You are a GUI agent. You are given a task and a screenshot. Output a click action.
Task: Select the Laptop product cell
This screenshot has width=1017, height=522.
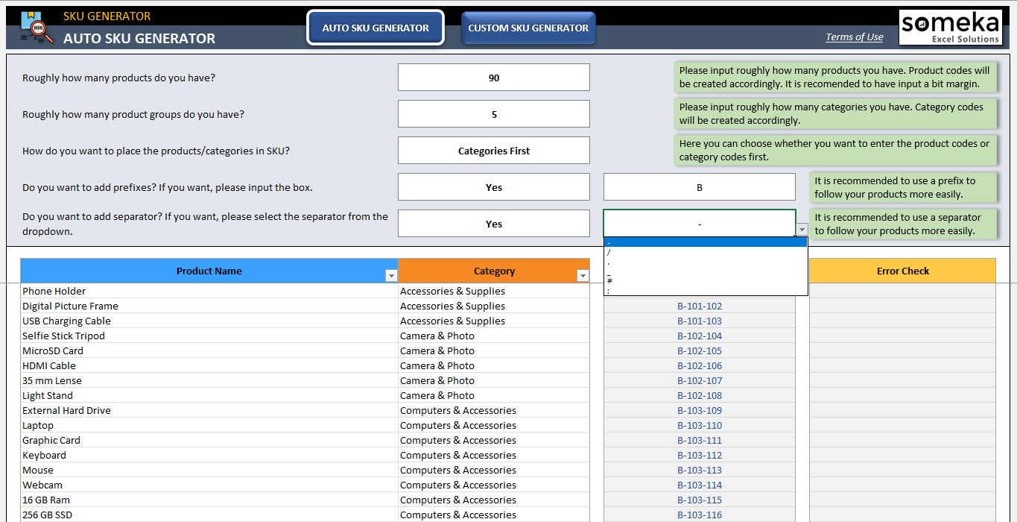point(209,425)
